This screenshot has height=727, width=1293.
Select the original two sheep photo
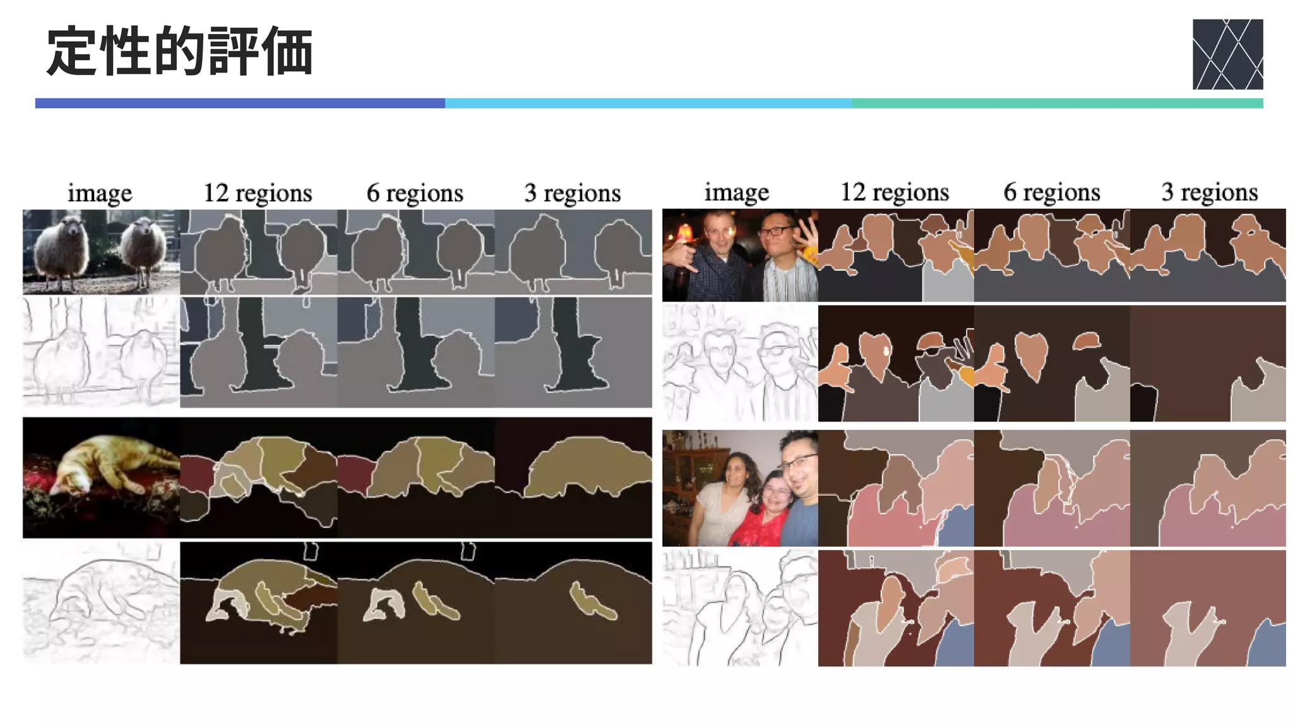click(x=101, y=252)
